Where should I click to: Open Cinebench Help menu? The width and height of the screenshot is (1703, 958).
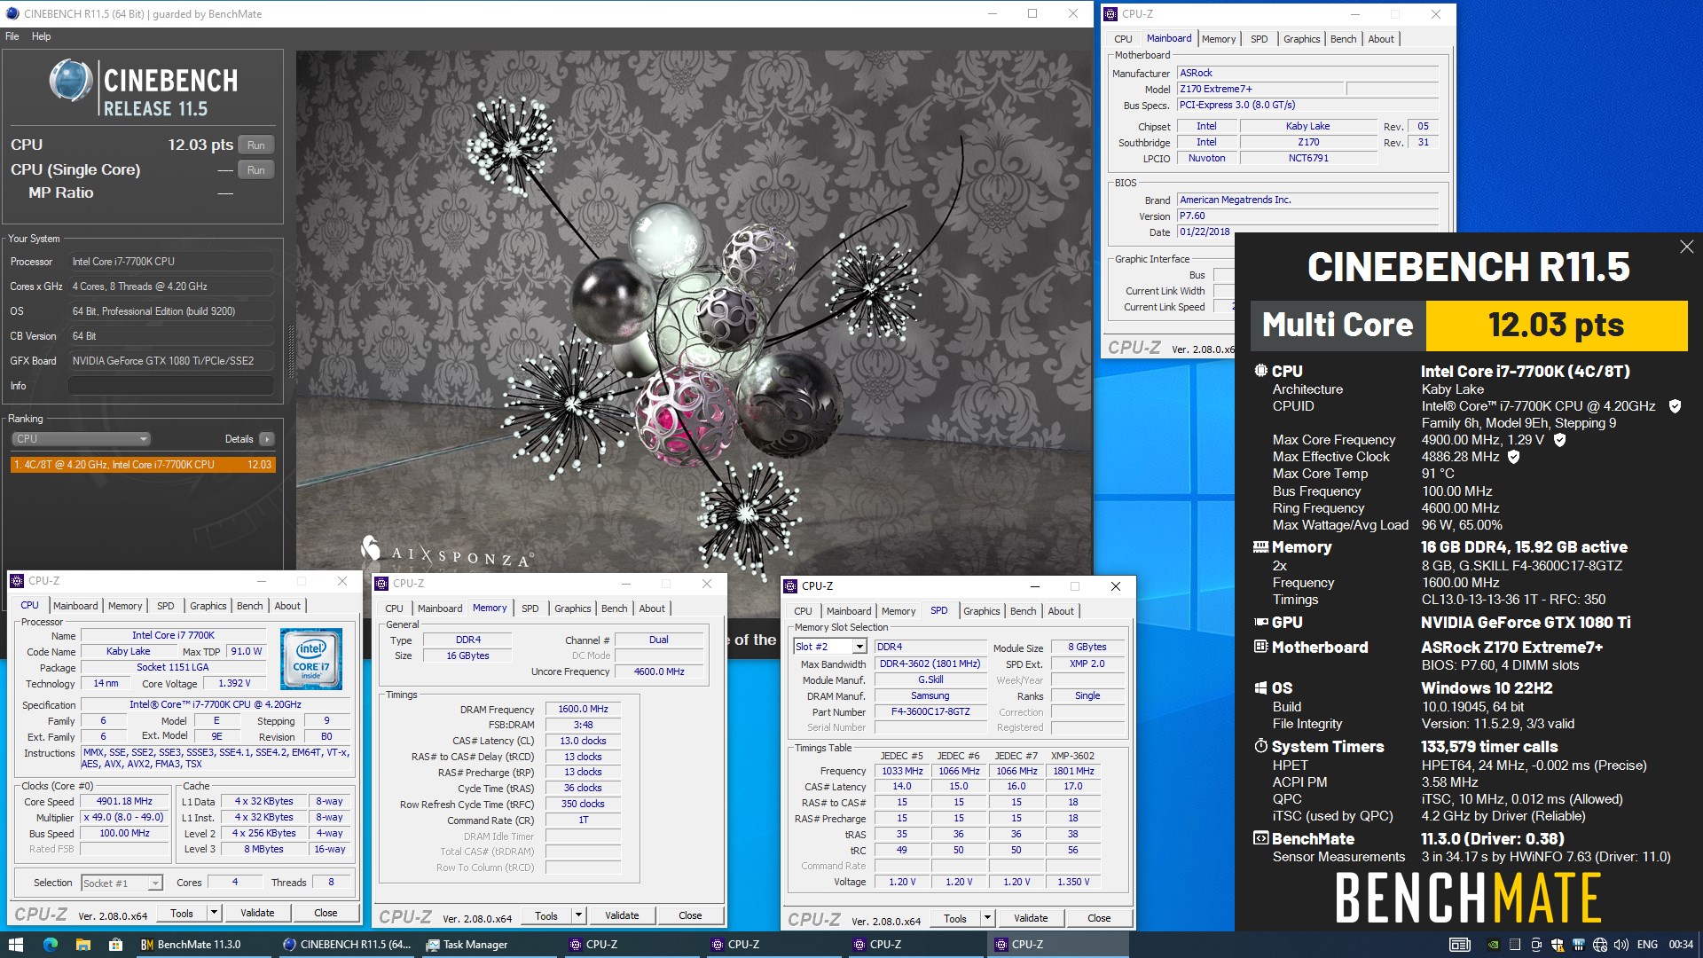(x=42, y=36)
